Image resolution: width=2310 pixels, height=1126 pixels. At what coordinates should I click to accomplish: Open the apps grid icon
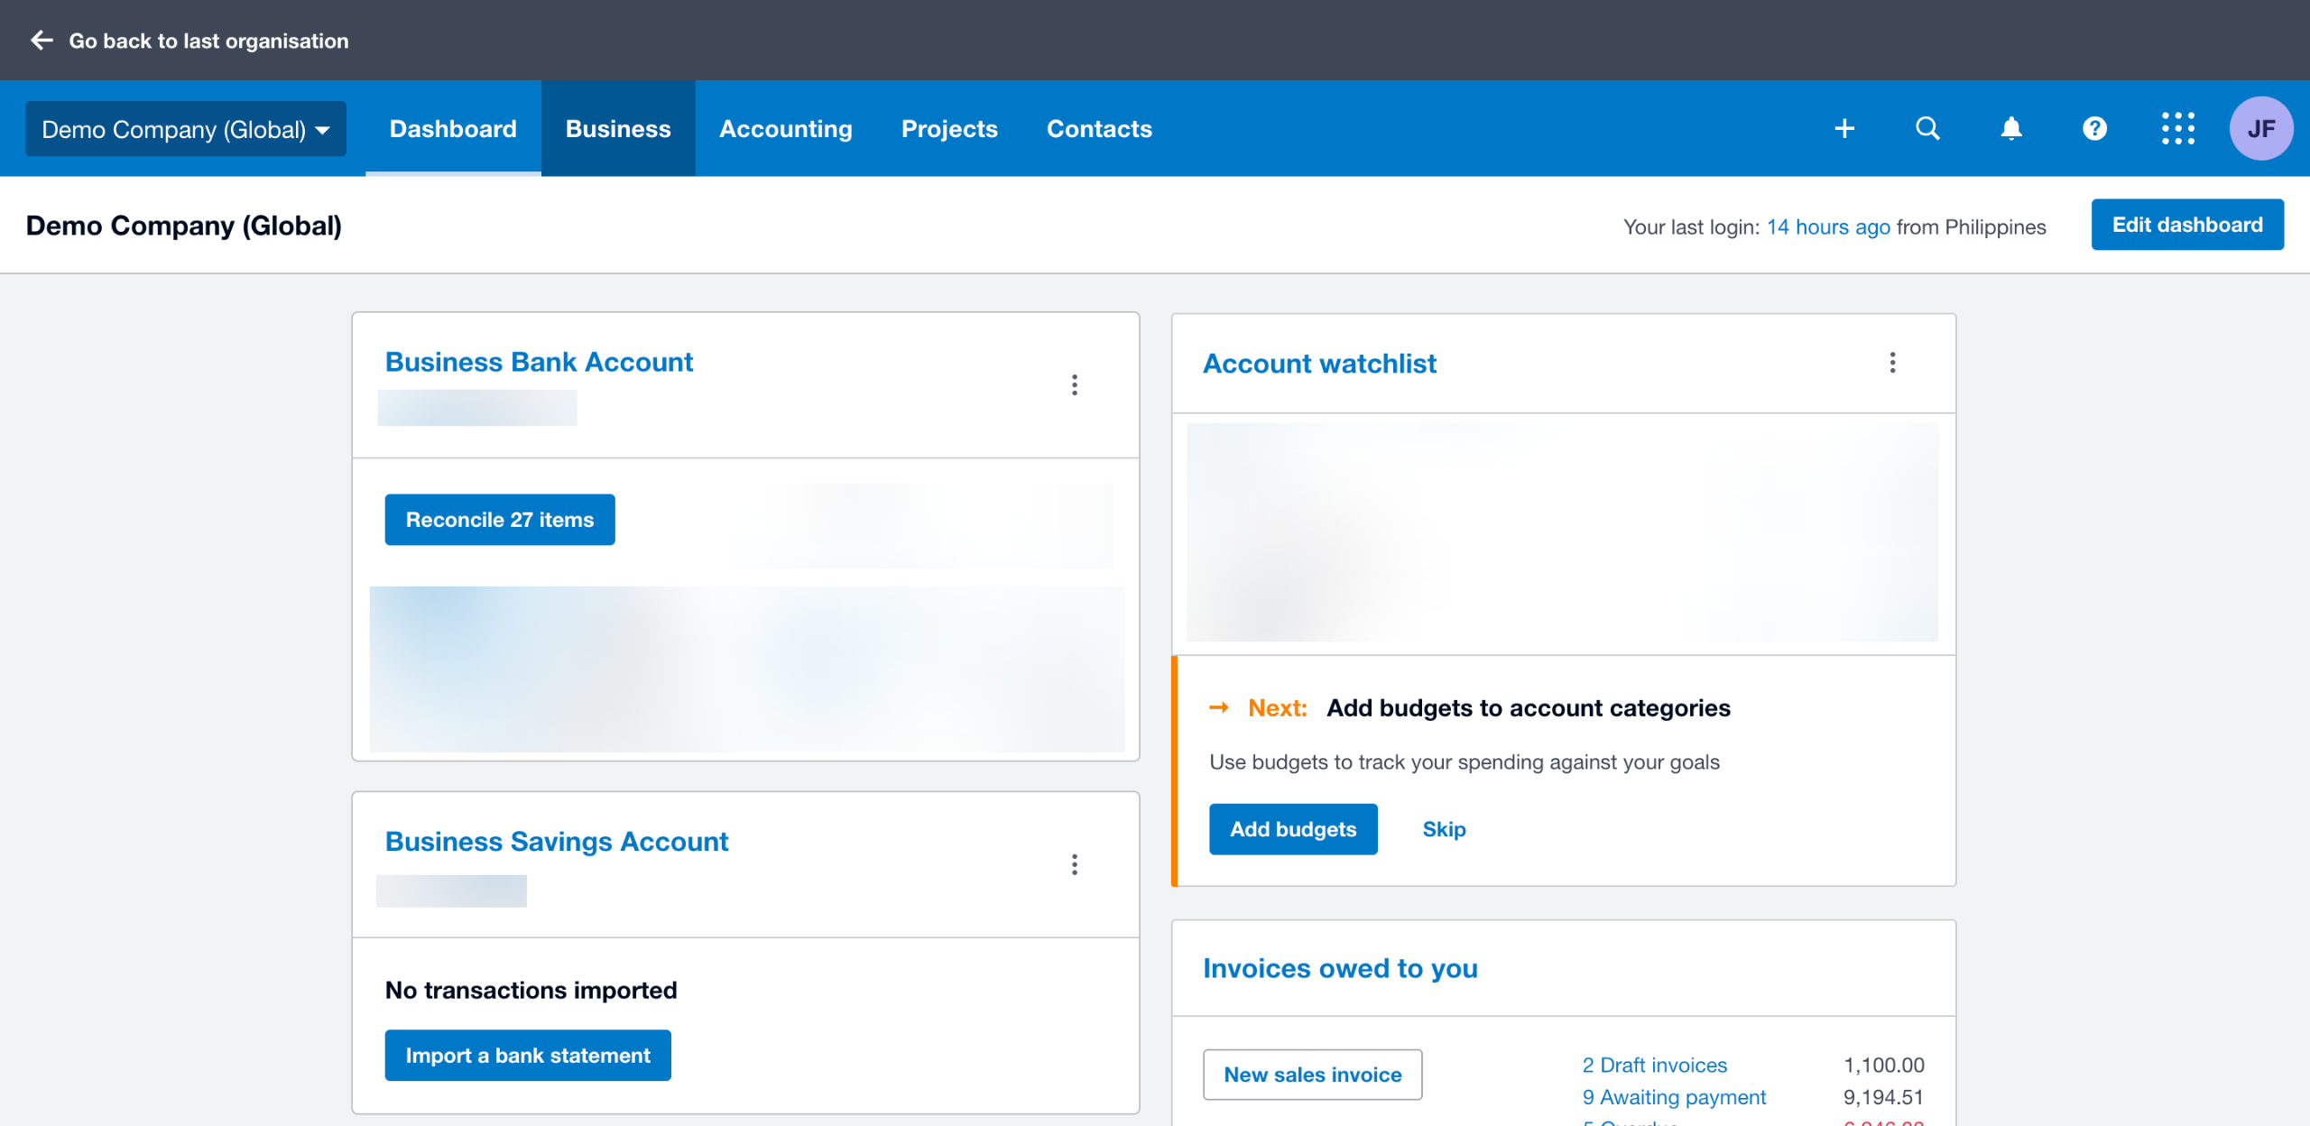tap(2178, 129)
